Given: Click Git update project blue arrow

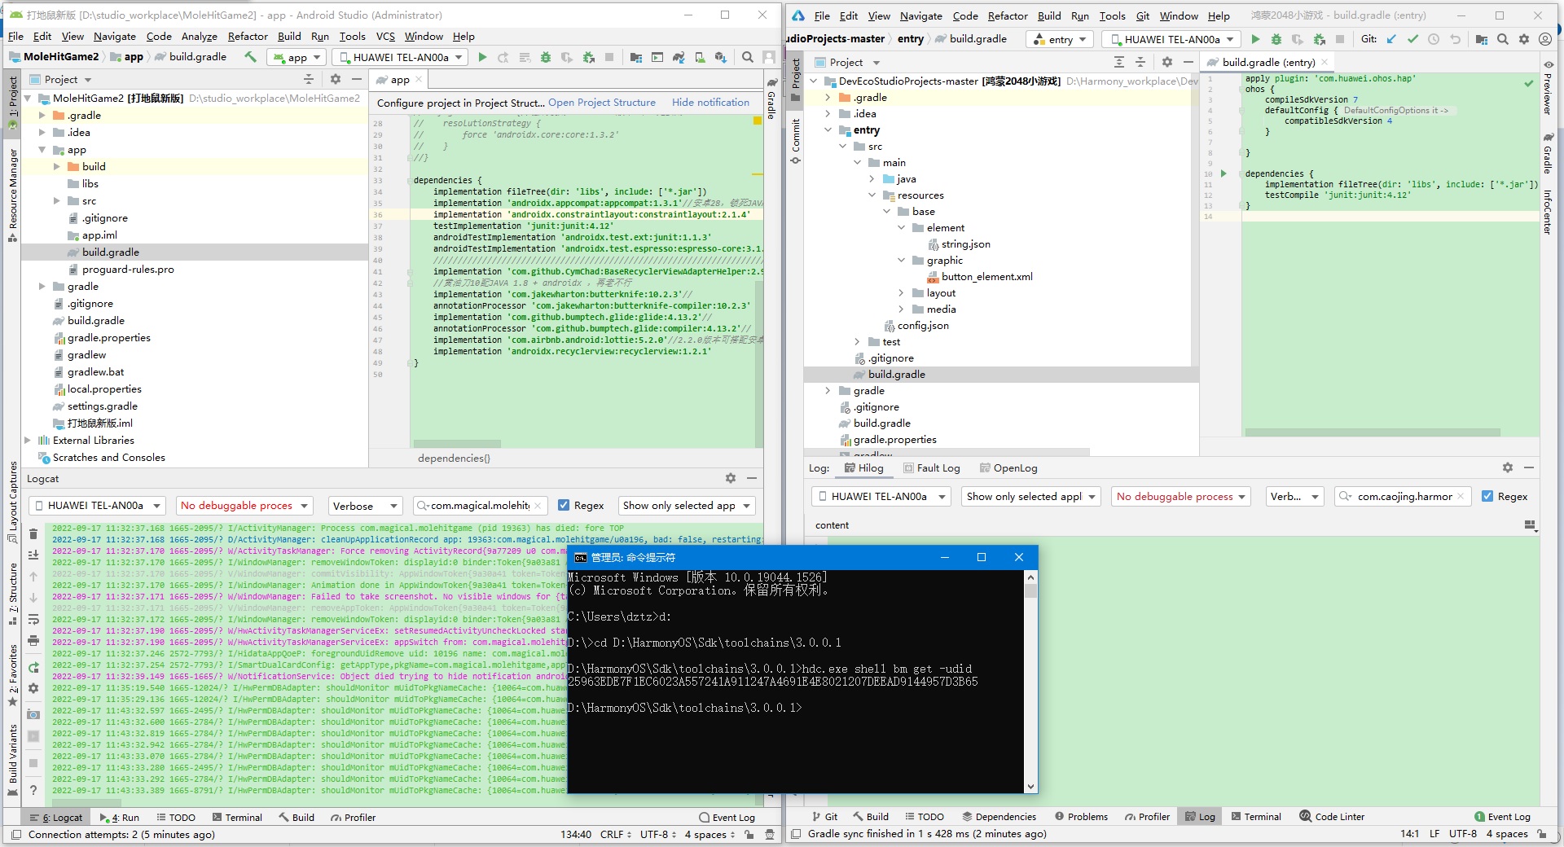Looking at the screenshot, I should (1391, 39).
